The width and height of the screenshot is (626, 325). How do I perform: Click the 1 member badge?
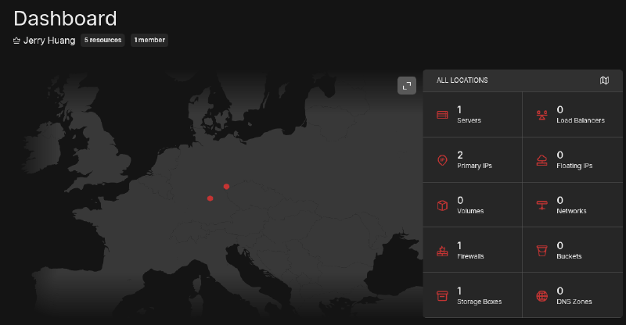149,40
